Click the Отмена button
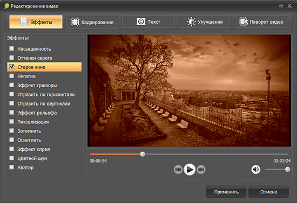This screenshot has height=203, width=297. pyautogui.click(x=268, y=192)
